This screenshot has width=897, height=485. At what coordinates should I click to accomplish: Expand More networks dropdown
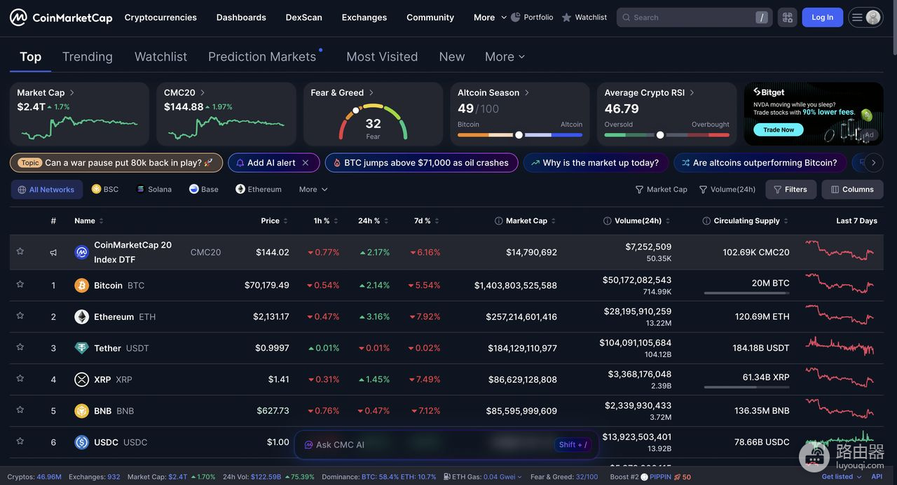pos(313,190)
